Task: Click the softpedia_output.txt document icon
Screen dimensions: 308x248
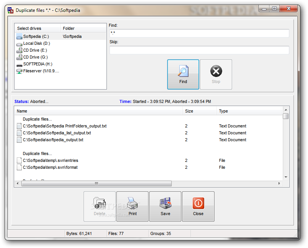Action: coord(19,140)
